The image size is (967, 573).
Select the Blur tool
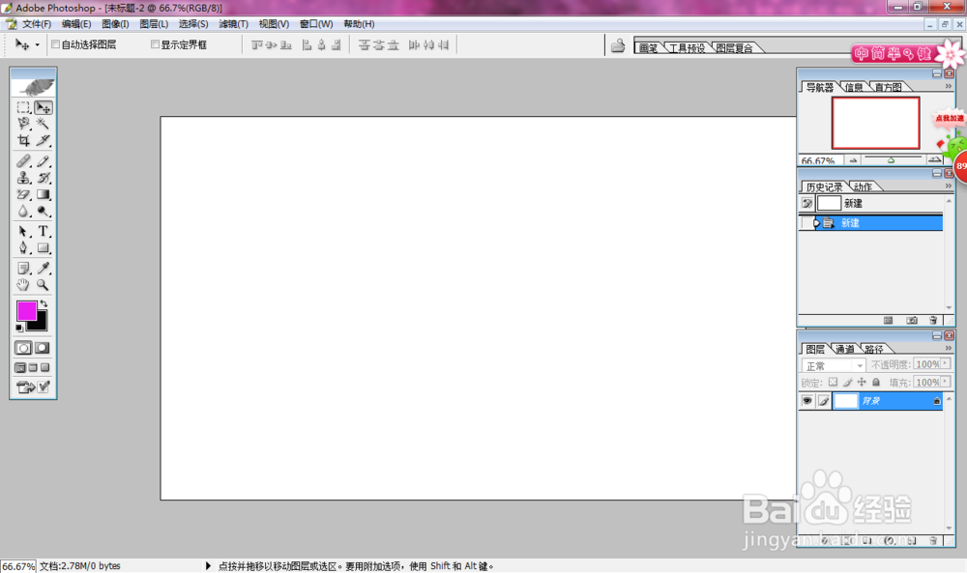click(23, 212)
